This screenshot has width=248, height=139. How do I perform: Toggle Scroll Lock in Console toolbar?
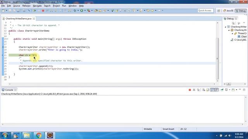(208, 90)
